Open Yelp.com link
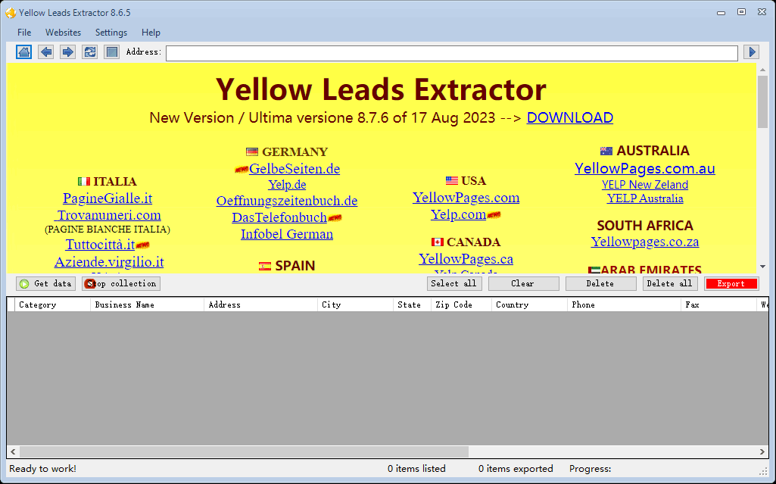 click(x=458, y=214)
